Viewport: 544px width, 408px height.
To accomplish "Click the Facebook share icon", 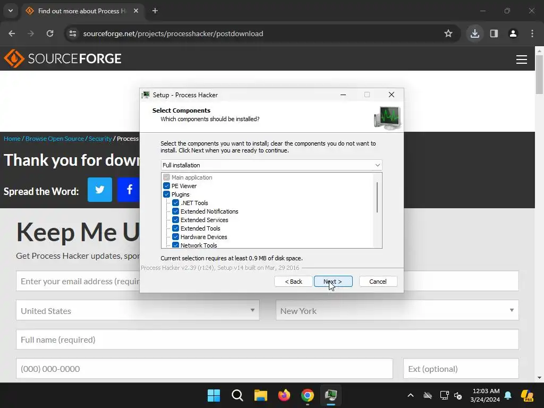I will click(x=129, y=190).
